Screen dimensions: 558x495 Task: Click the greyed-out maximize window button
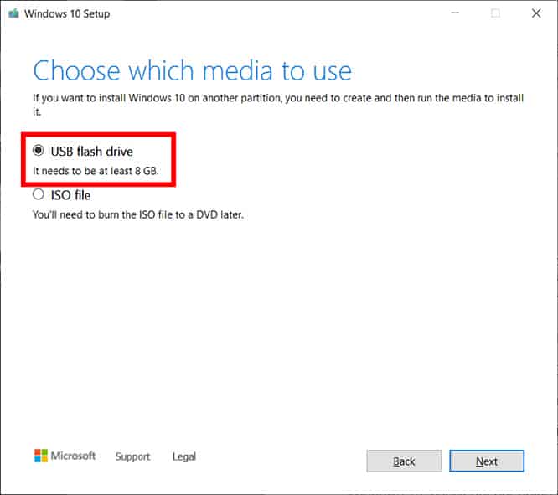pos(495,13)
